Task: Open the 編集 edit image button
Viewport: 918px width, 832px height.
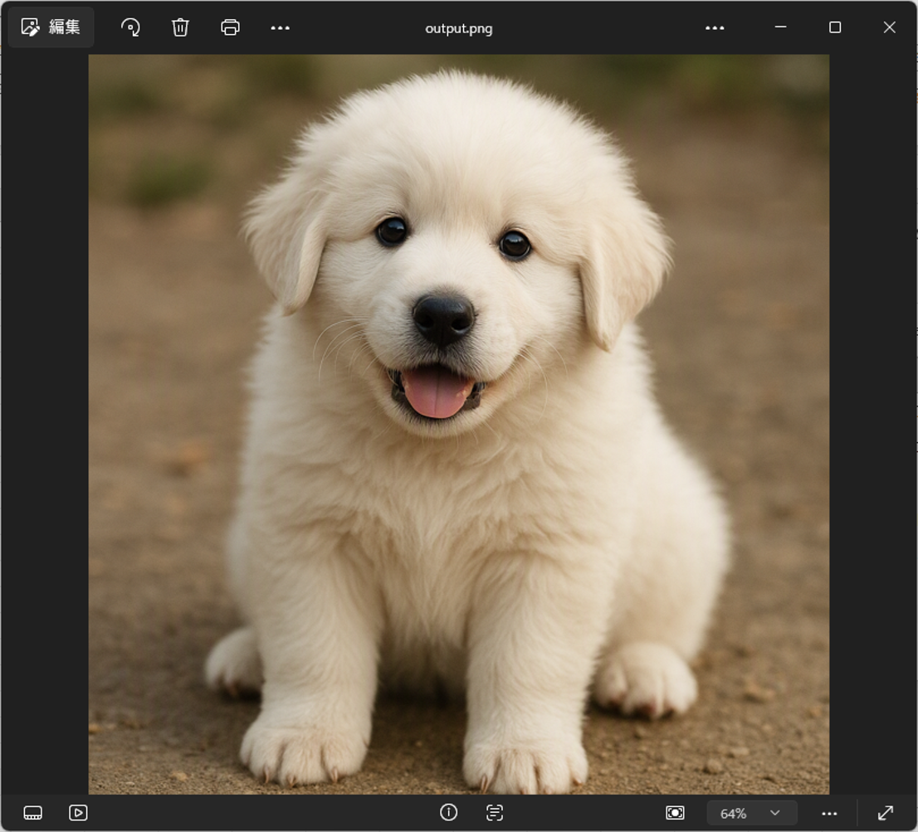Action: (x=51, y=27)
